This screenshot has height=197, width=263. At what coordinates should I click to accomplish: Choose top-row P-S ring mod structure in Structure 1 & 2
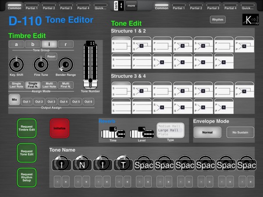click(x=183, y=45)
